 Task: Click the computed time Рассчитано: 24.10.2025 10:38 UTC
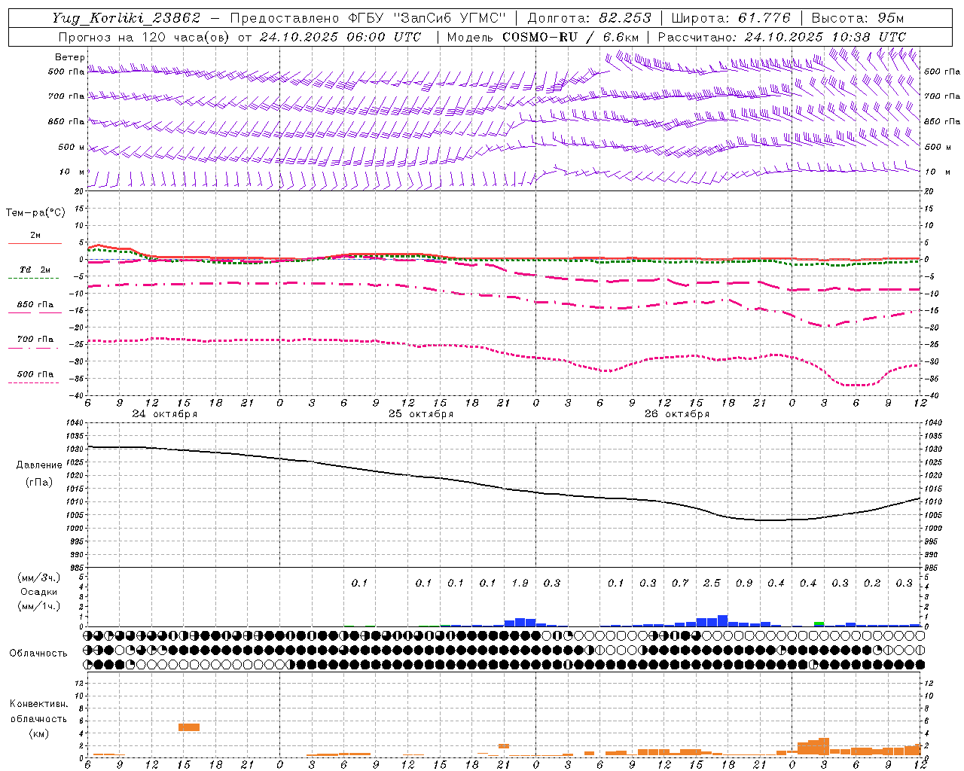[782, 37]
